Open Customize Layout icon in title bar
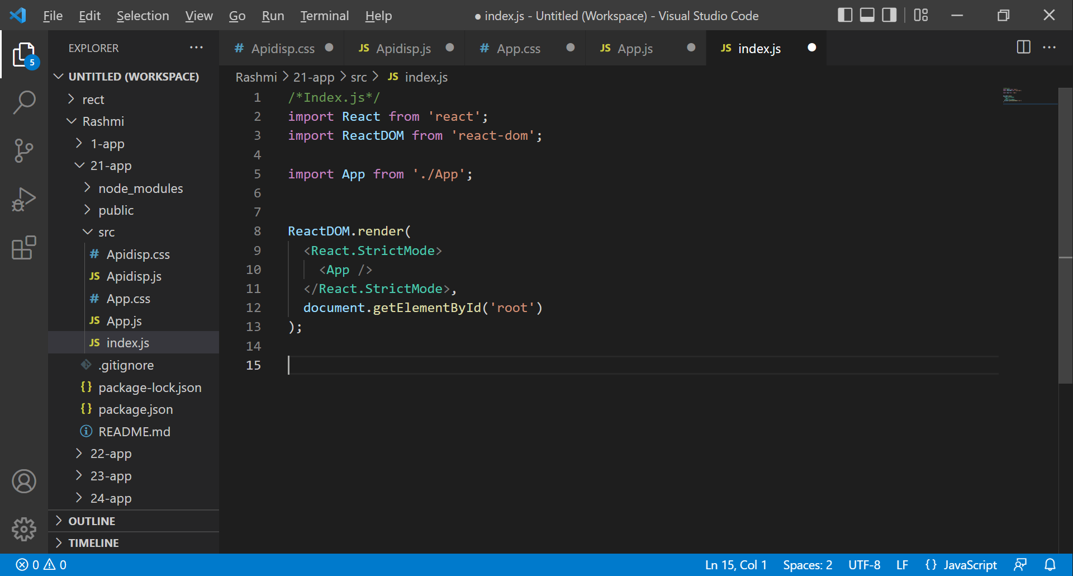 921,15
